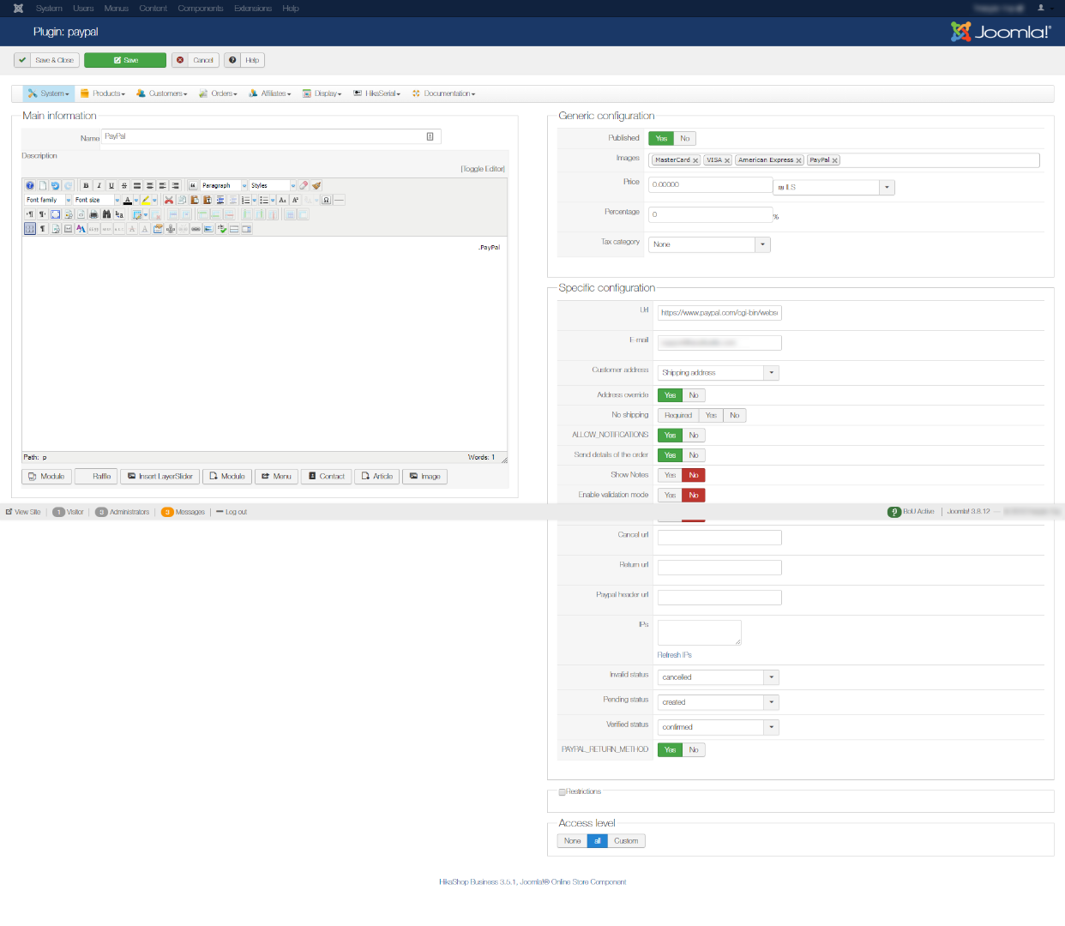Open the Products menu
This screenshot has width=1065, height=926.
pyautogui.click(x=104, y=93)
